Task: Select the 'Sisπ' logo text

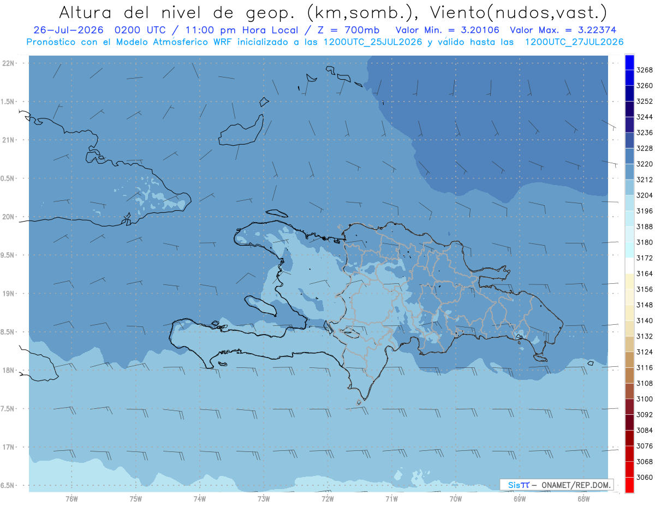Action: [519, 485]
